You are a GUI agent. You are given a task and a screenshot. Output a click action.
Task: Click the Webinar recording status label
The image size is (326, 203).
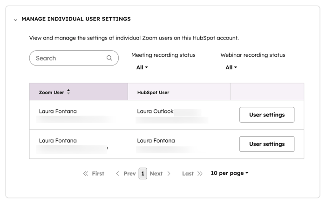pos(253,55)
